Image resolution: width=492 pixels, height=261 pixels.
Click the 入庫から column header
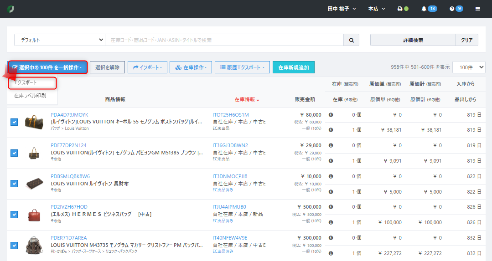[466, 84]
